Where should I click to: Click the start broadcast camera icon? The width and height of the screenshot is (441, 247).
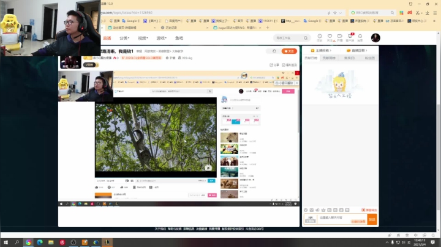tap(340, 36)
